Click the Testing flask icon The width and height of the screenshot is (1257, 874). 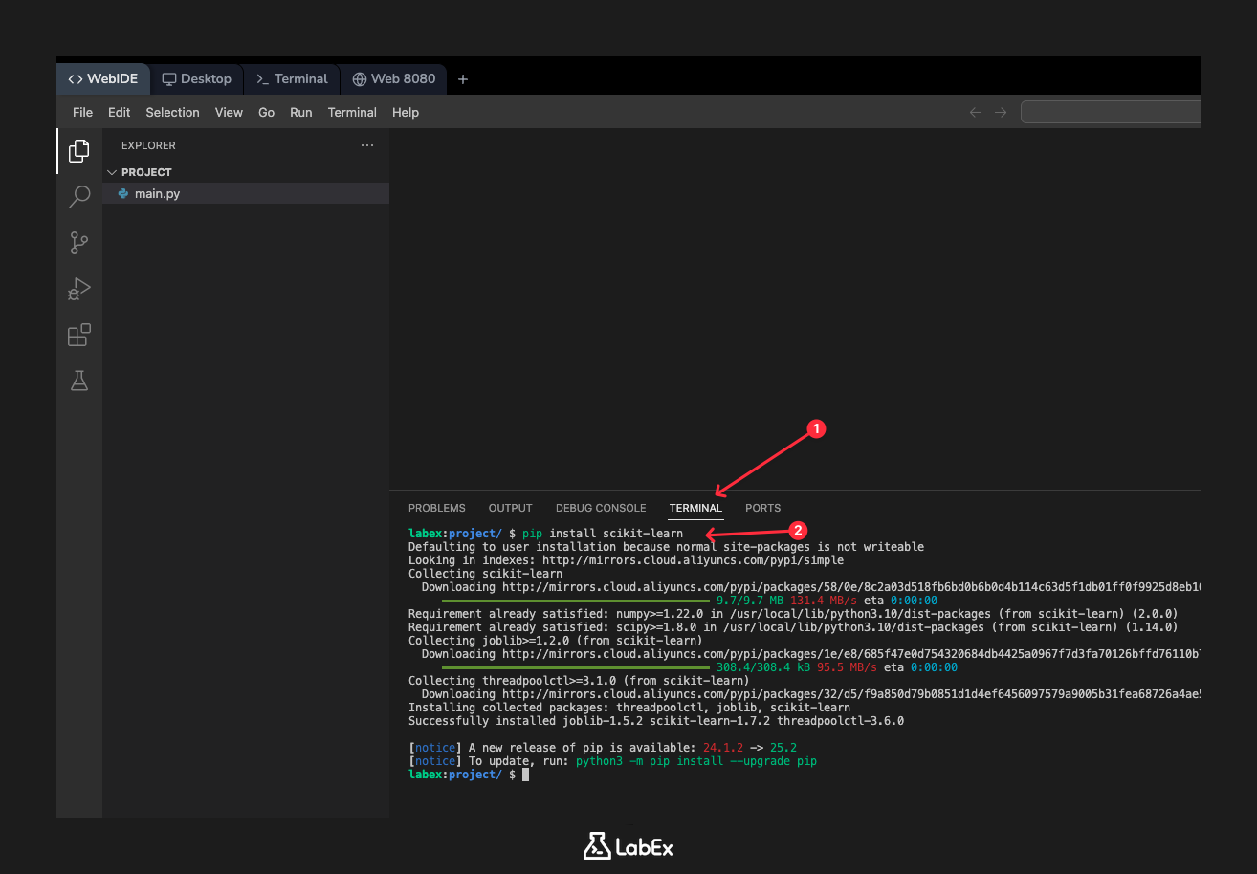(x=79, y=381)
